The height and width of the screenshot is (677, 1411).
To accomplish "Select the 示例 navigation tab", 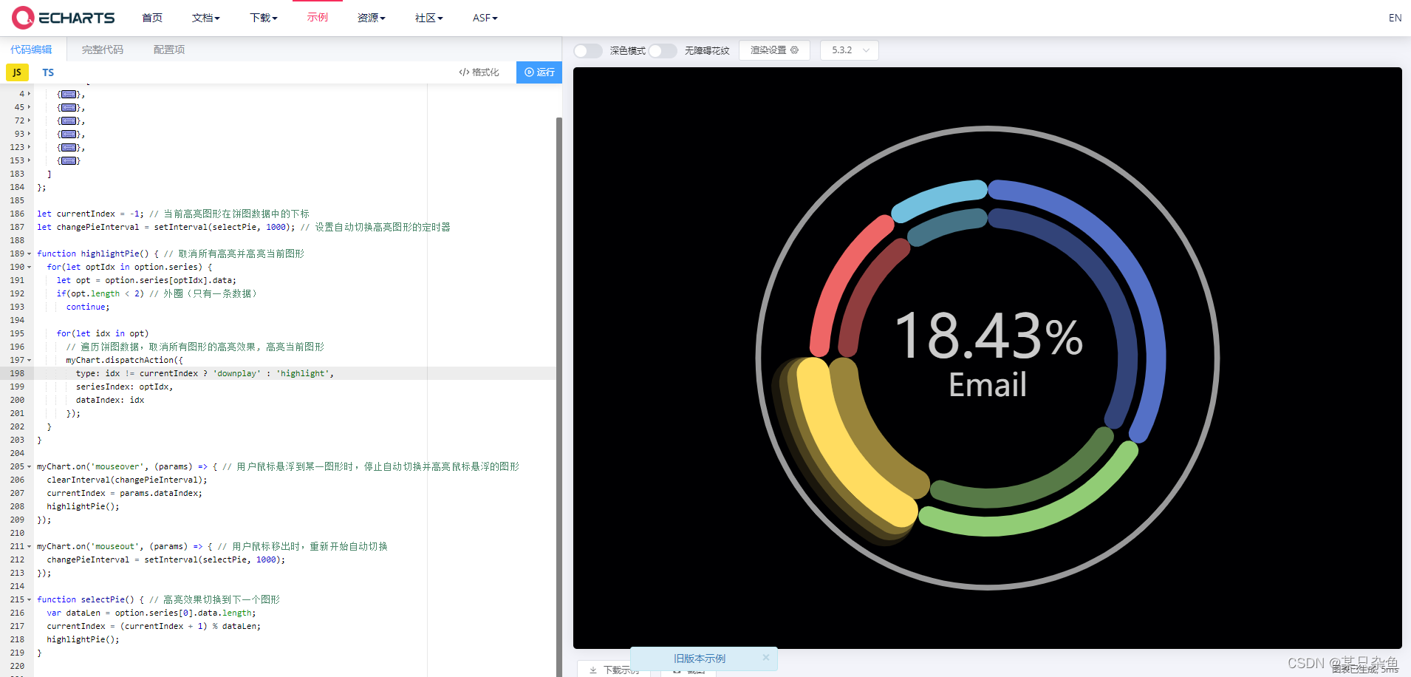I will pyautogui.click(x=318, y=18).
